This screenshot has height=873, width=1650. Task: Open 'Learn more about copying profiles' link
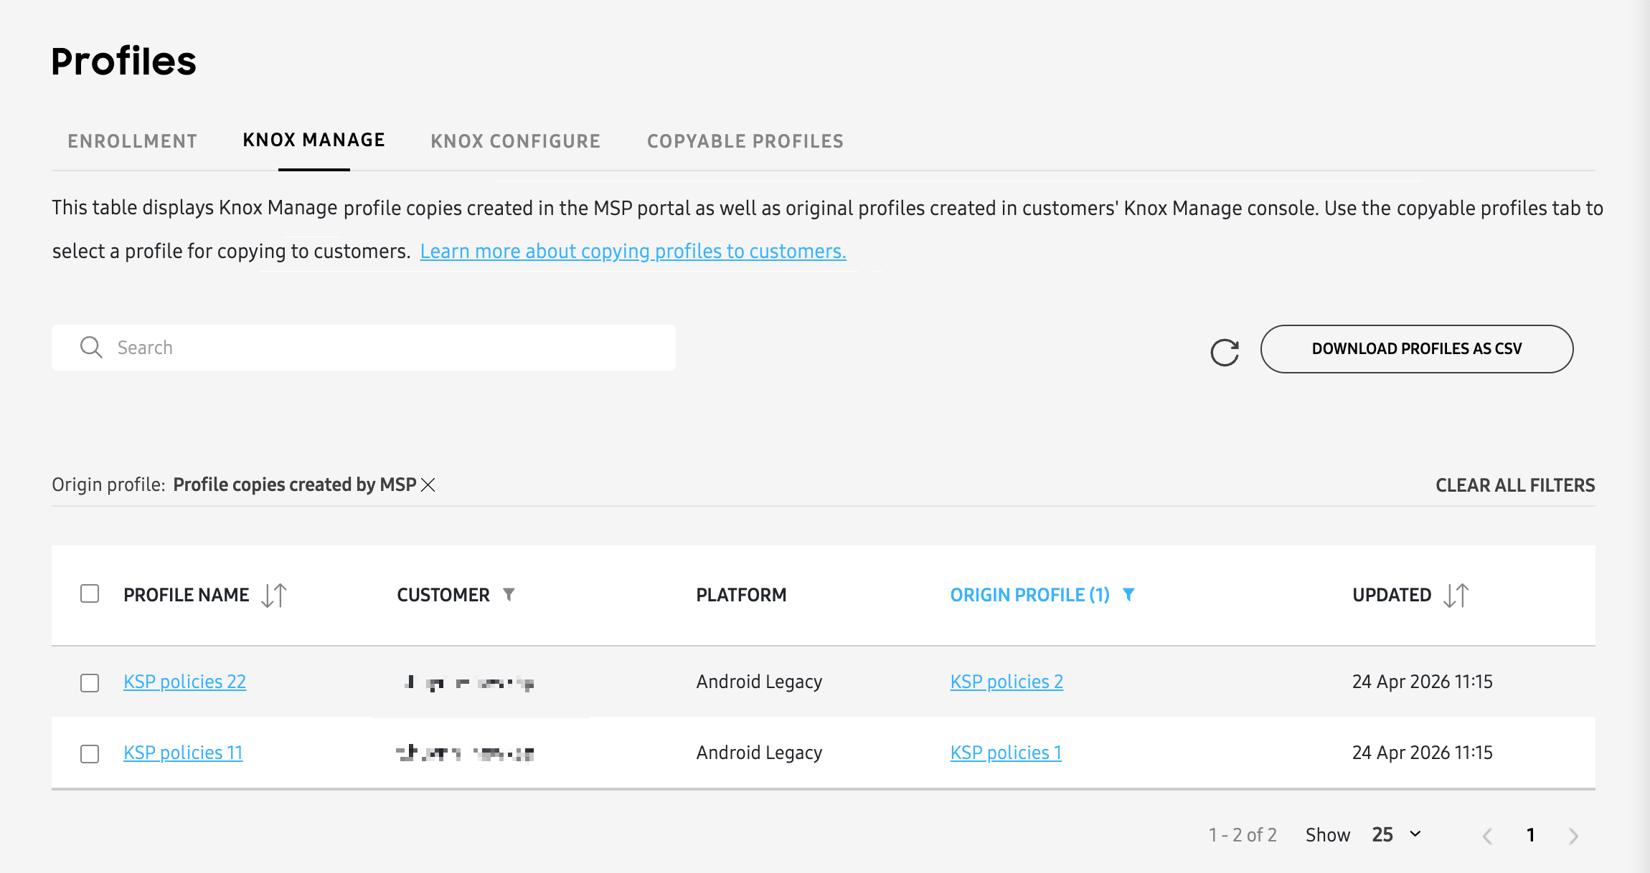click(x=633, y=252)
